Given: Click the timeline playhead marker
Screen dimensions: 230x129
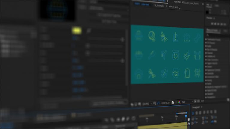Looking at the screenshot, I should pyautogui.click(x=186, y=116).
